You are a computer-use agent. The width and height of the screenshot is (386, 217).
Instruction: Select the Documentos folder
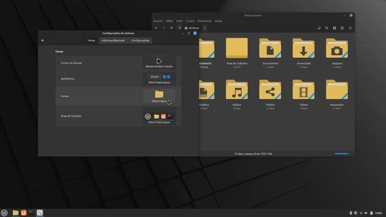point(270,48)
